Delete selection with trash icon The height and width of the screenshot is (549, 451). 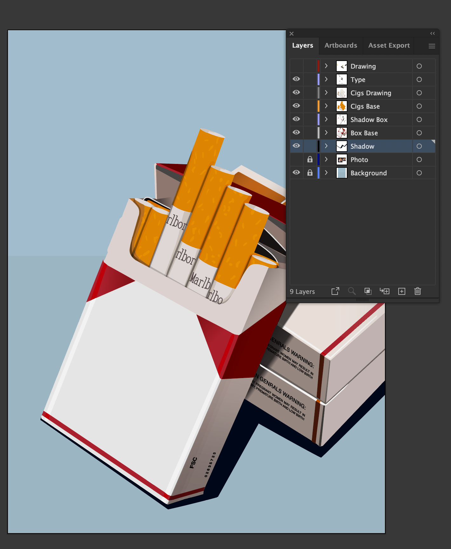click(x=418, y=291)
